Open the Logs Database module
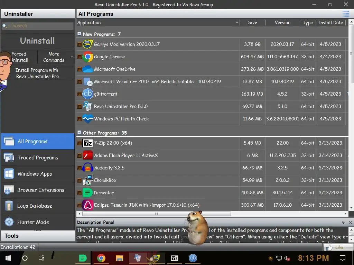Image resolution: width=354 pixels, height=265 pixels. click(38, 206)
